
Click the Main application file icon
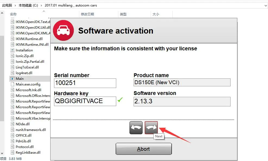(x=12, y=78)
